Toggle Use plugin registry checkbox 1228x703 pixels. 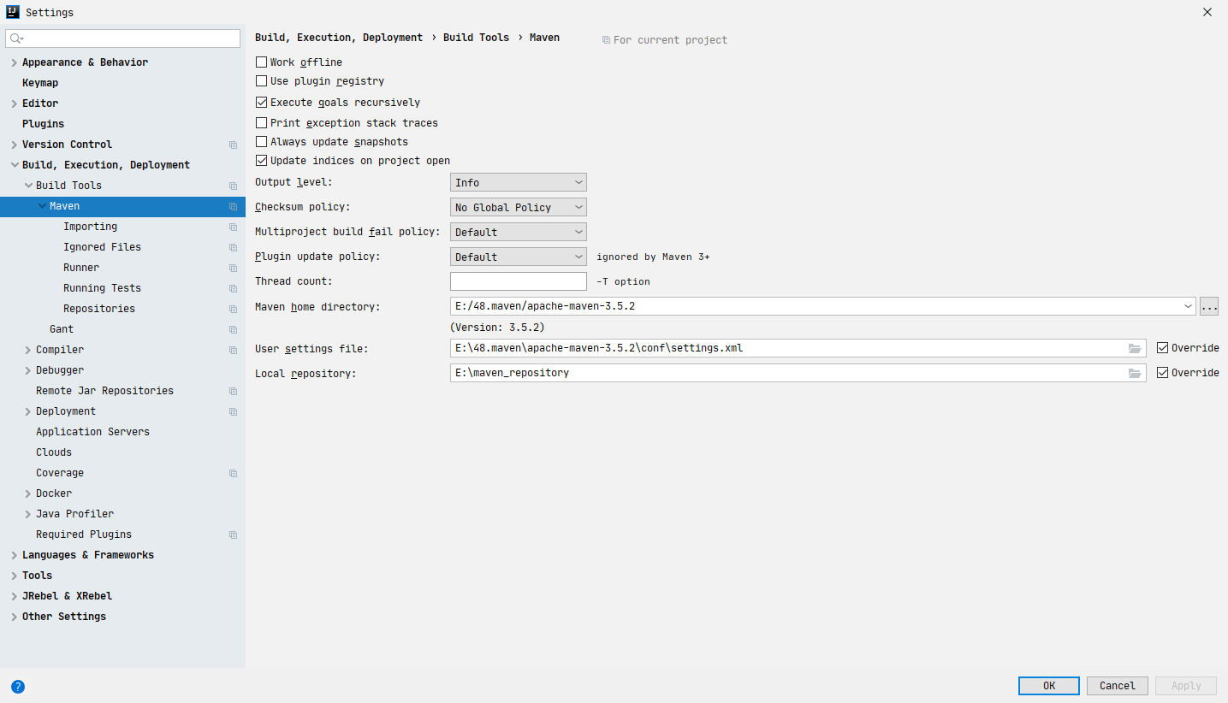tap(262, 81)
